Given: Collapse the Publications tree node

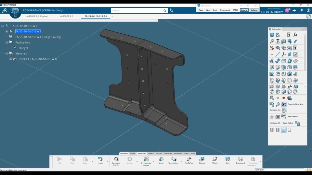Looking at the screenshot, I should (7, 42).
